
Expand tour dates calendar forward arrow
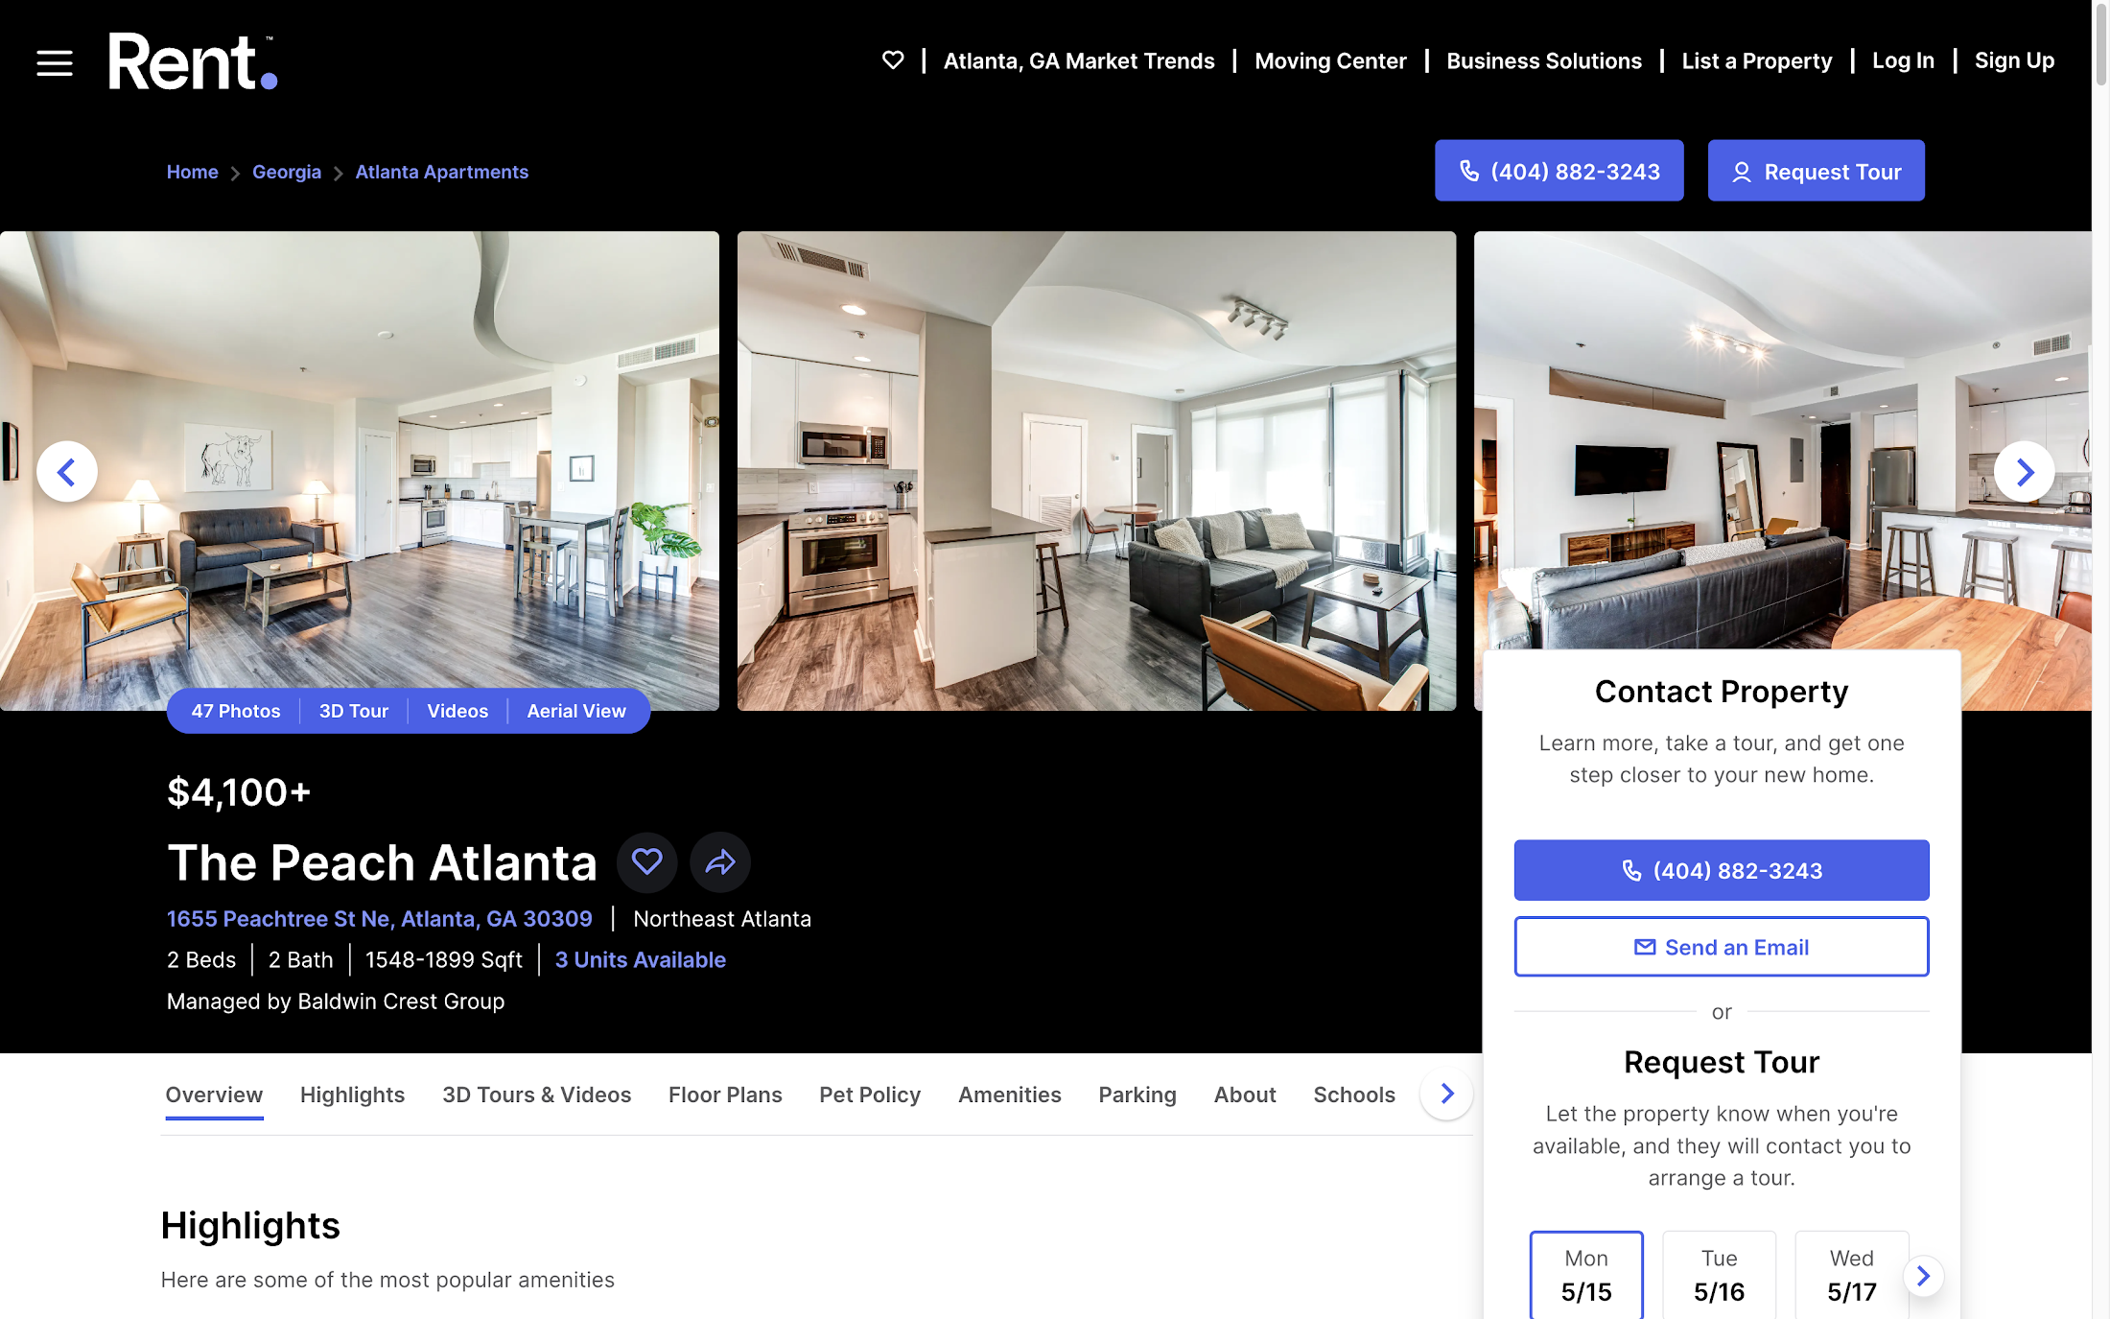pyautogui.click(x=1922, y=1275)
